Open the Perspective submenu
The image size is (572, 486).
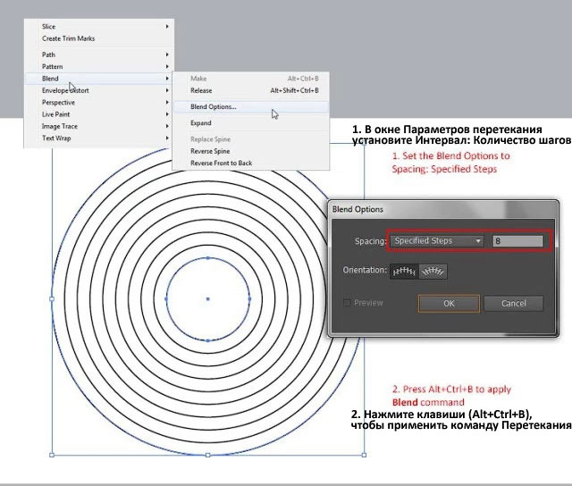[99, 103]
